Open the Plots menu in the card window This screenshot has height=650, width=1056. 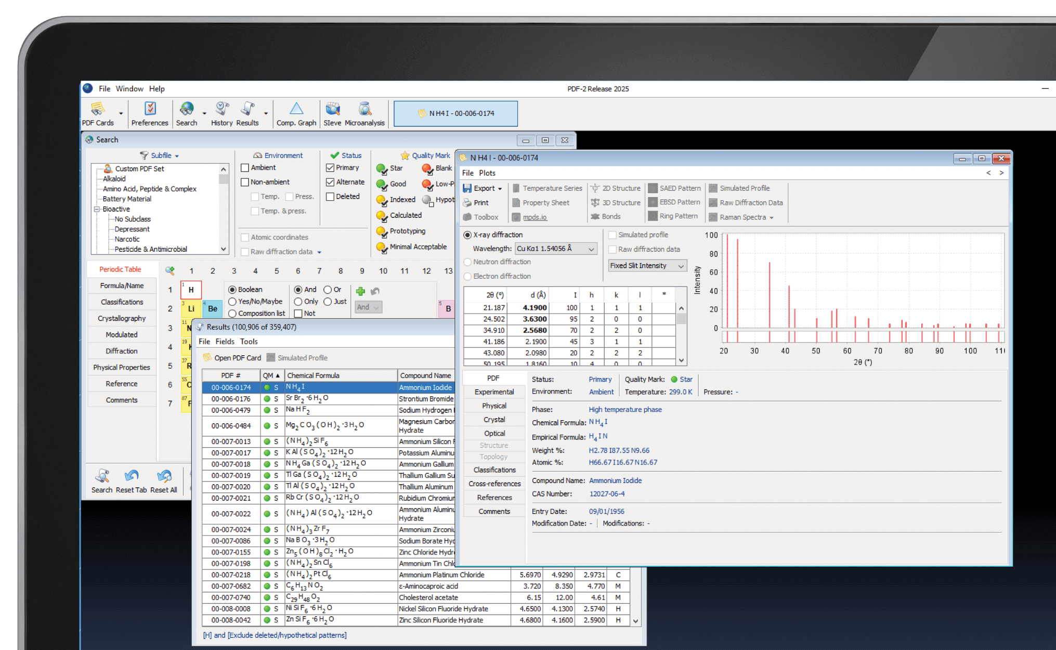(487, 173)
